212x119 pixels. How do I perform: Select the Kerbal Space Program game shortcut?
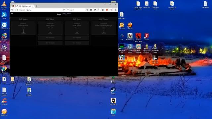point(147,48)
